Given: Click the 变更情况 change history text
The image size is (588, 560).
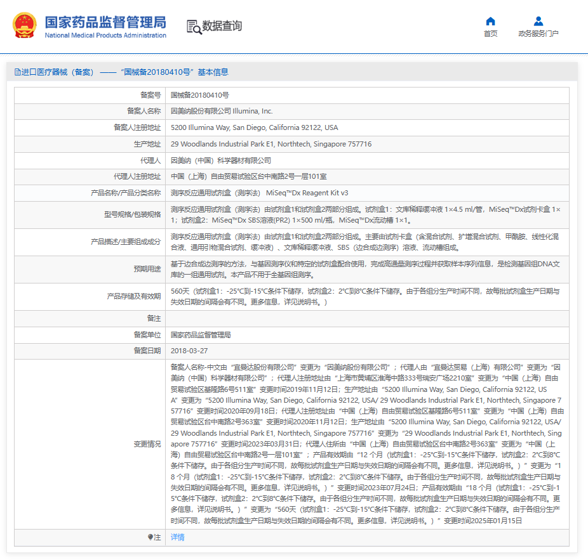Looking at the screenshot, I should (x=367, y=444).
